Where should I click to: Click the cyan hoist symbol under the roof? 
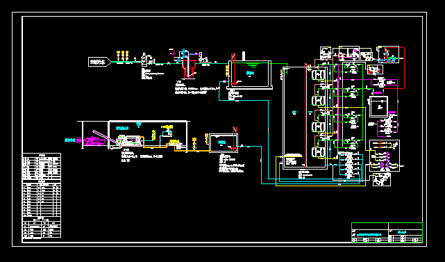139,124
